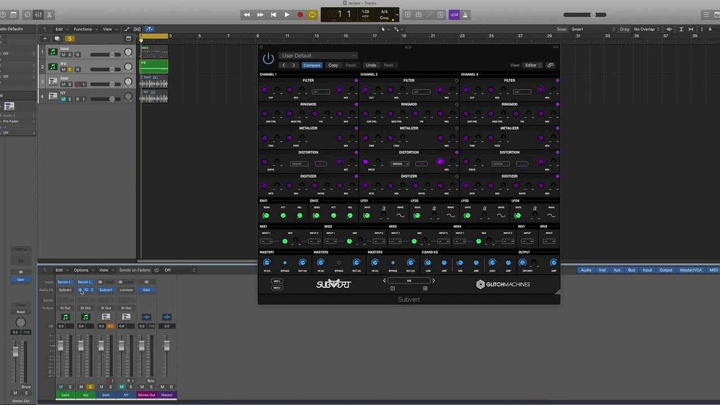Open the Scissors editors icon

coord(49,15)
